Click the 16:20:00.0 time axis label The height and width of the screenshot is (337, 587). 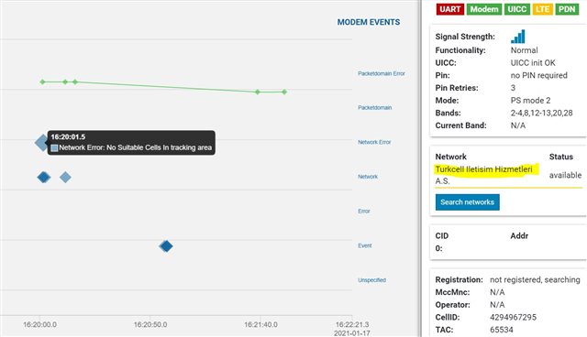tap(40, 324)
